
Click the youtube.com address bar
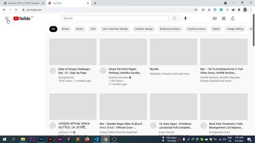point(107,10)
